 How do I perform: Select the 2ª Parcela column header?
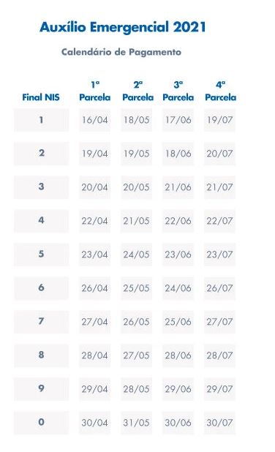137,91
